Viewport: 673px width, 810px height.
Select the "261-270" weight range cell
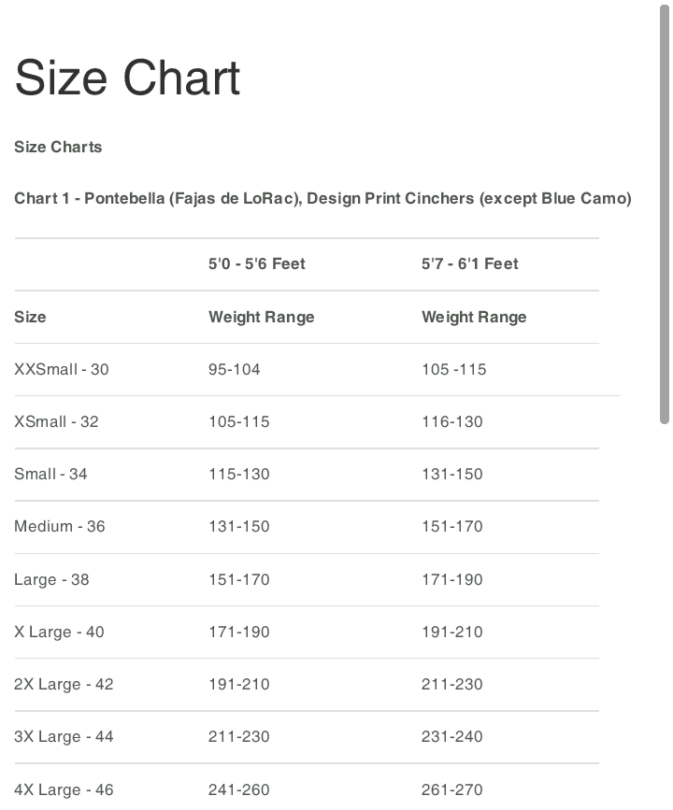pyautogui.click(x=452, y=789)
